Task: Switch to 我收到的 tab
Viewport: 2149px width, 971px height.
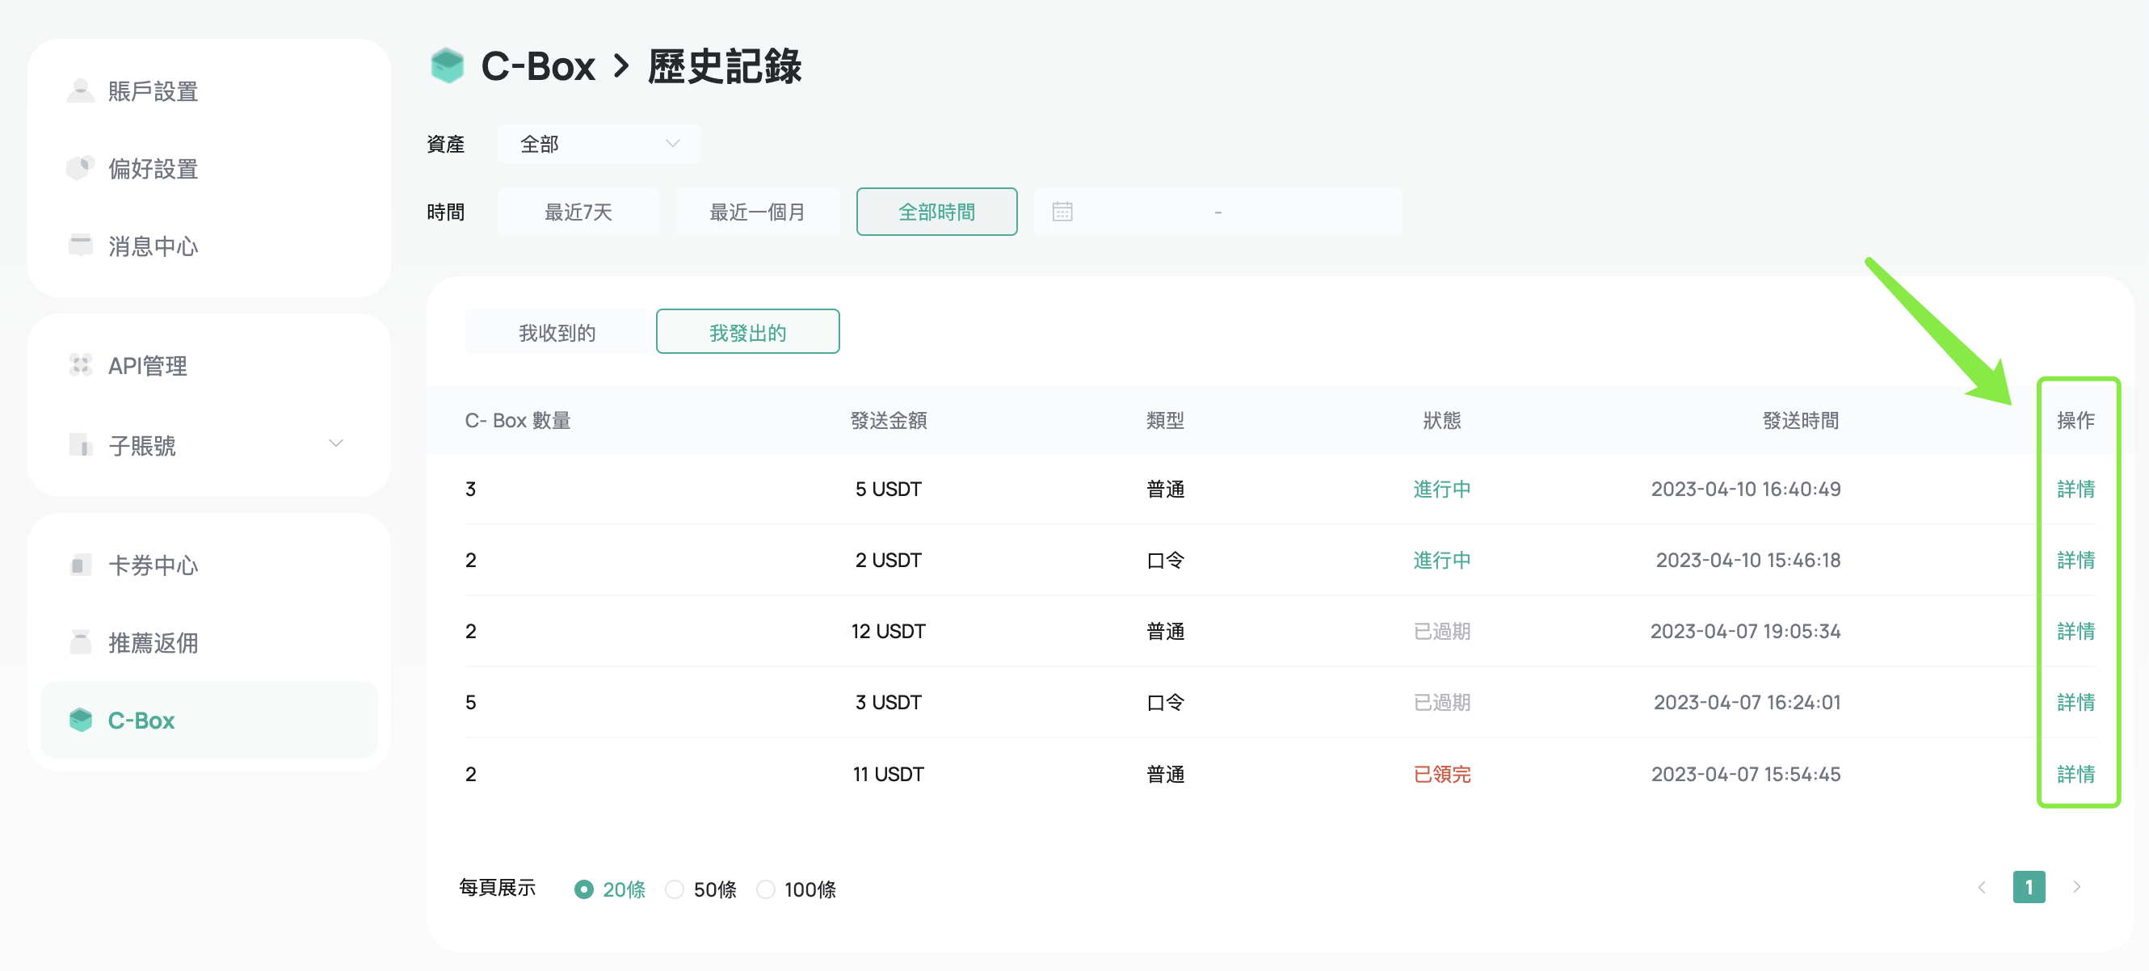Action: [x=557, y=333]
